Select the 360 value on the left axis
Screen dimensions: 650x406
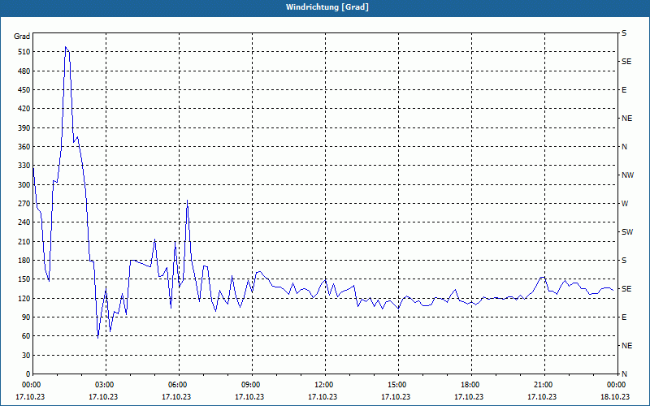click(x=22, y=147)
